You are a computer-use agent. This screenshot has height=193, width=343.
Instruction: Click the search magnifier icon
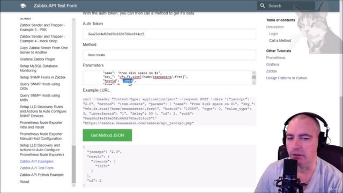point(263,6)
